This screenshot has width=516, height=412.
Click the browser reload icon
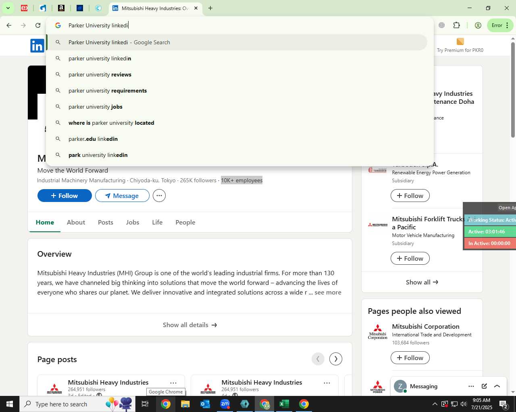38,25
